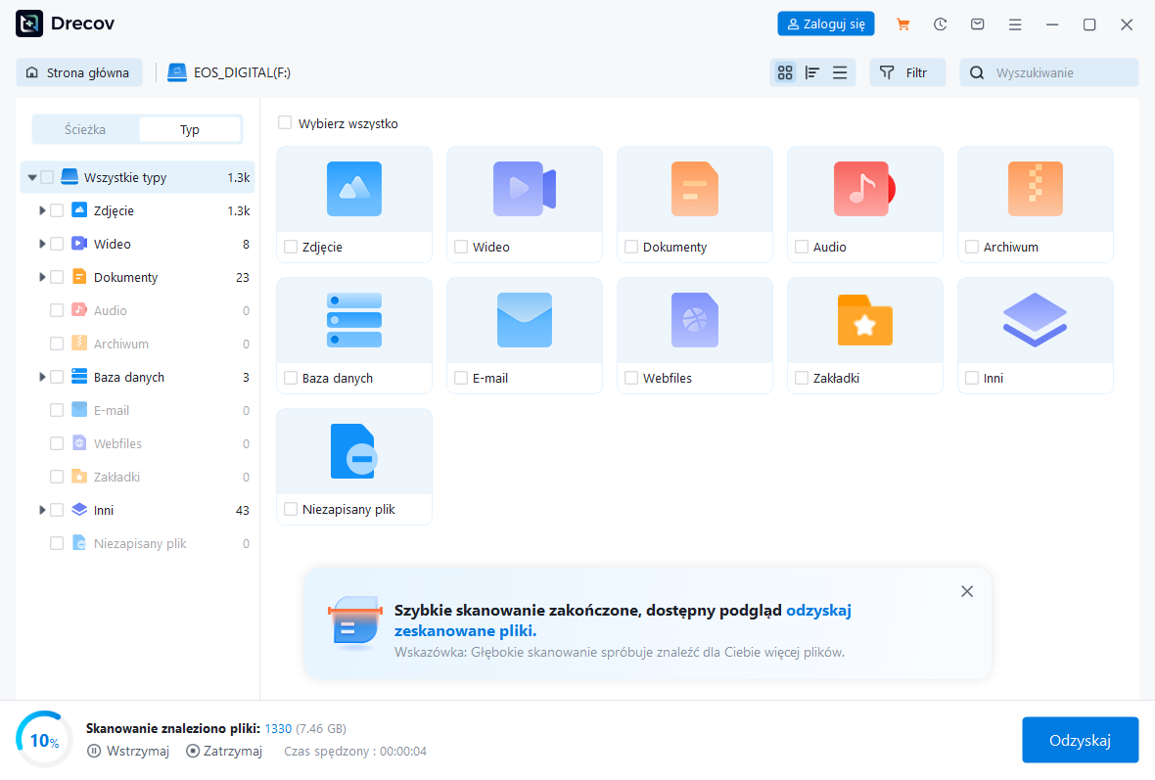Enable the Dokumenty checkbox in sidebar
1155x780 pixels.
(x=57, y=277)
